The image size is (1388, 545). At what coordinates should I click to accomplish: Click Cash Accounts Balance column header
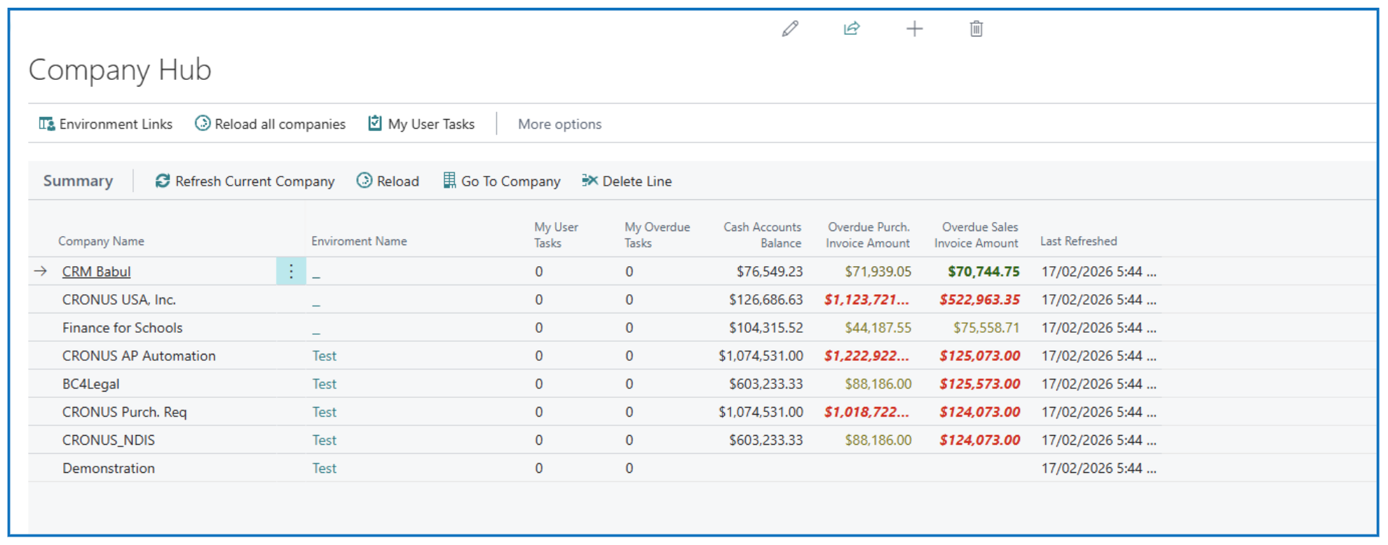762,235
